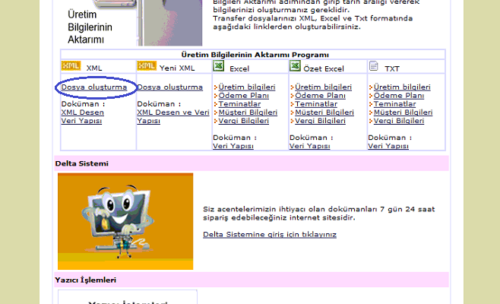Screen dimensions: 500x304
Task: Click the green Excel icon beside Excel
Action: click(219, 67)
